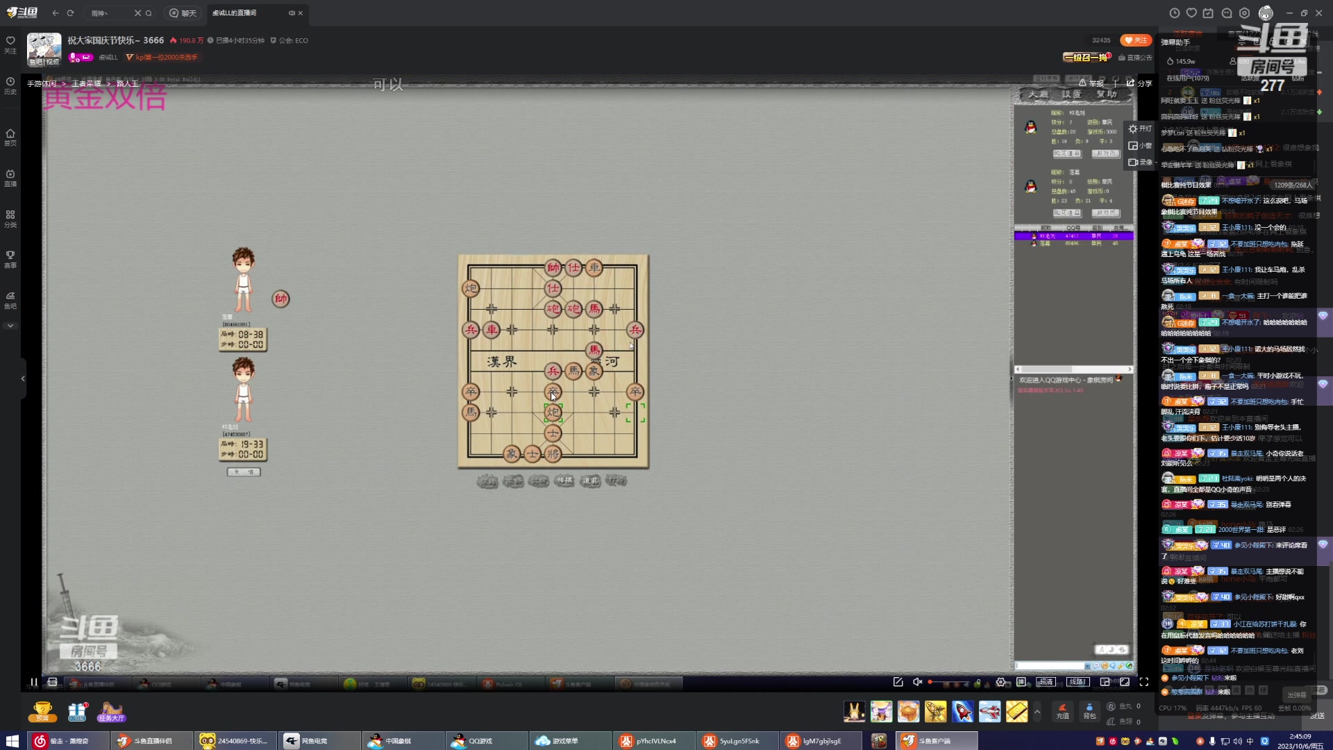The image size is (1333, 750).
Task: Open 历史 history in left sidebar
Action: tap(10, 85)
